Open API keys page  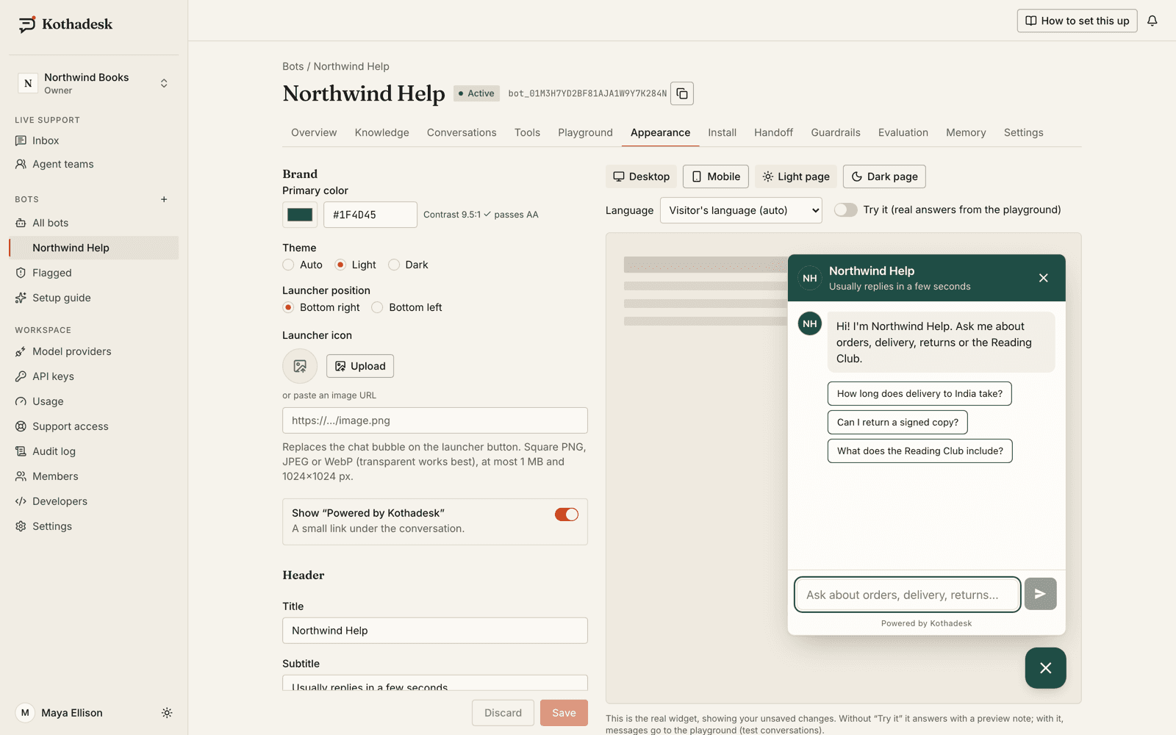pos(93,376)
